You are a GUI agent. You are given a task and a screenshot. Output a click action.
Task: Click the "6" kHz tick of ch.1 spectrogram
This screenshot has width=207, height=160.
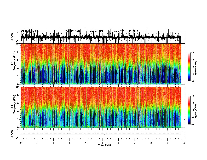click(x=19, y=60)
